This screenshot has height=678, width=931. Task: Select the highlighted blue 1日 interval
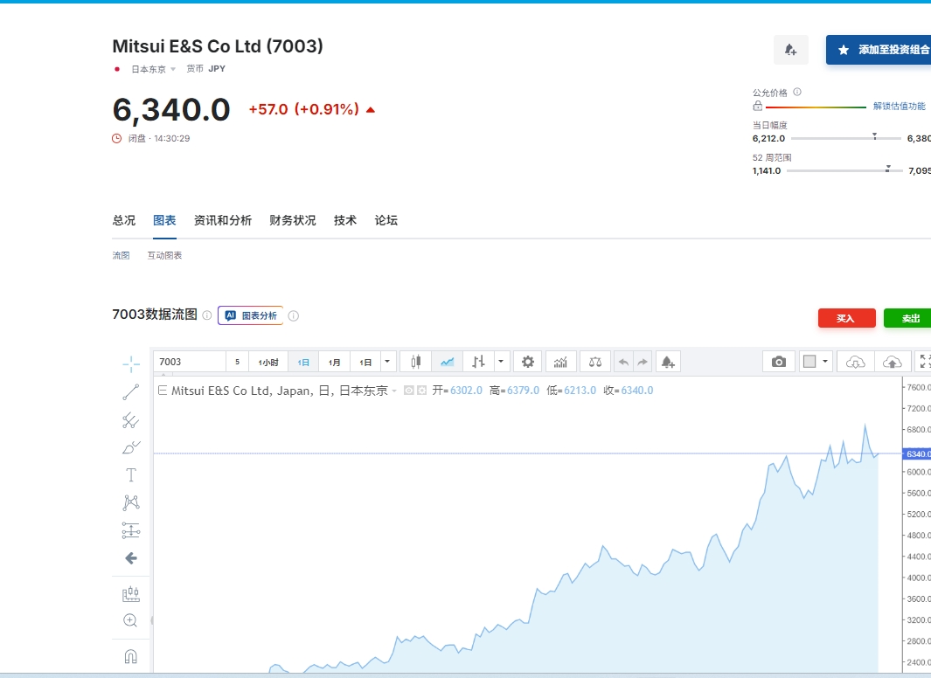click(x=303, y=362)
